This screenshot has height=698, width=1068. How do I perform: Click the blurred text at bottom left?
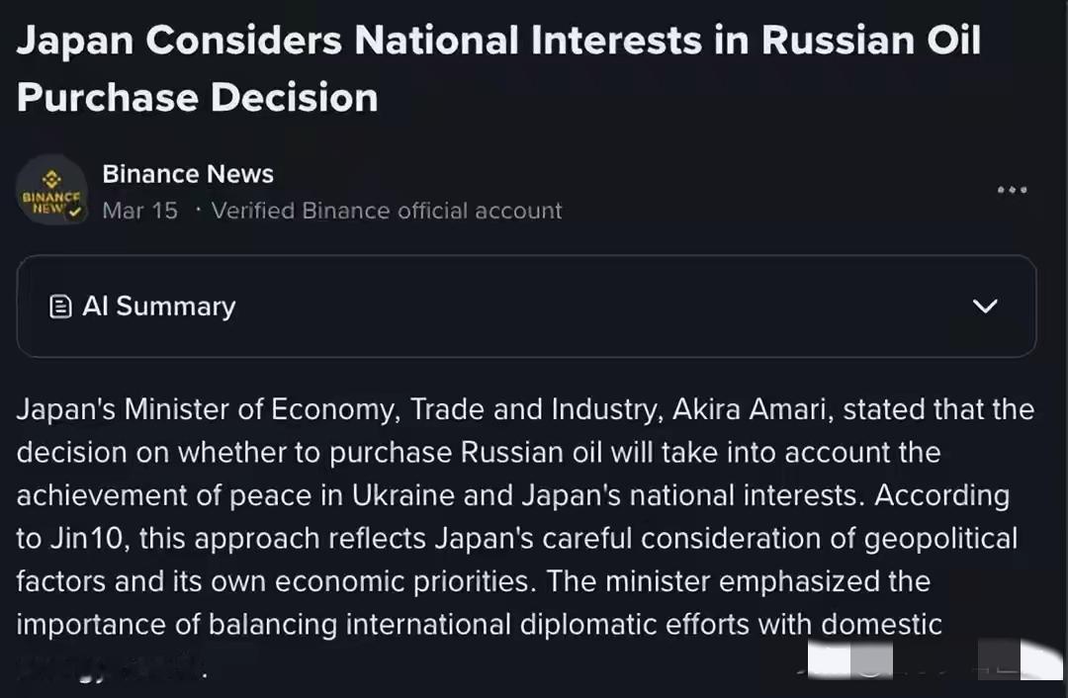tap(111, 668)
